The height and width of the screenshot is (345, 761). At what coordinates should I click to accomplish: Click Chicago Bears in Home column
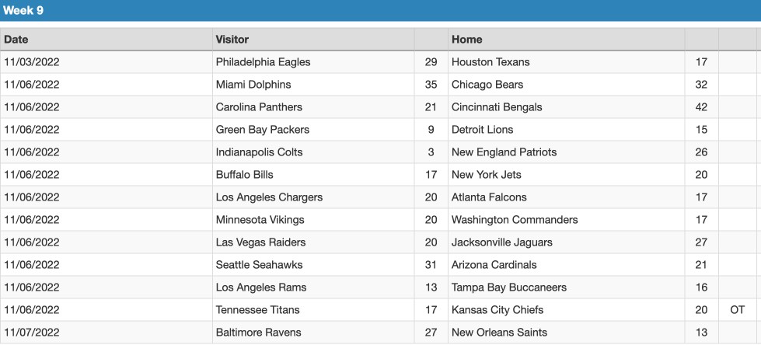point(487,85)
